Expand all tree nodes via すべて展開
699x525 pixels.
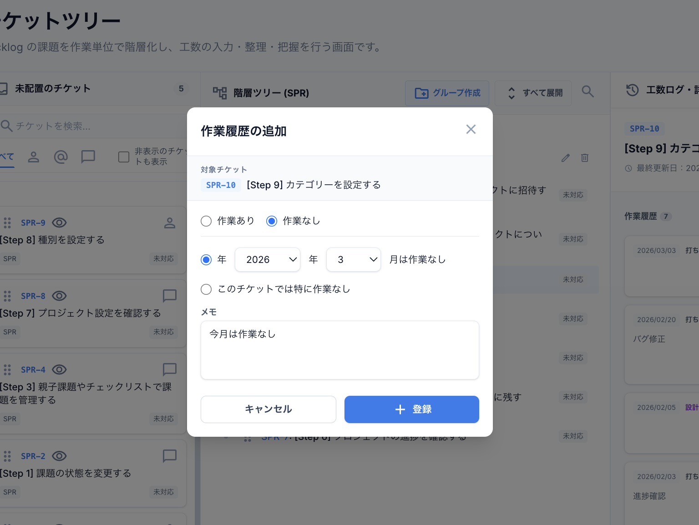pyautogui.click(x=532, y=93)
